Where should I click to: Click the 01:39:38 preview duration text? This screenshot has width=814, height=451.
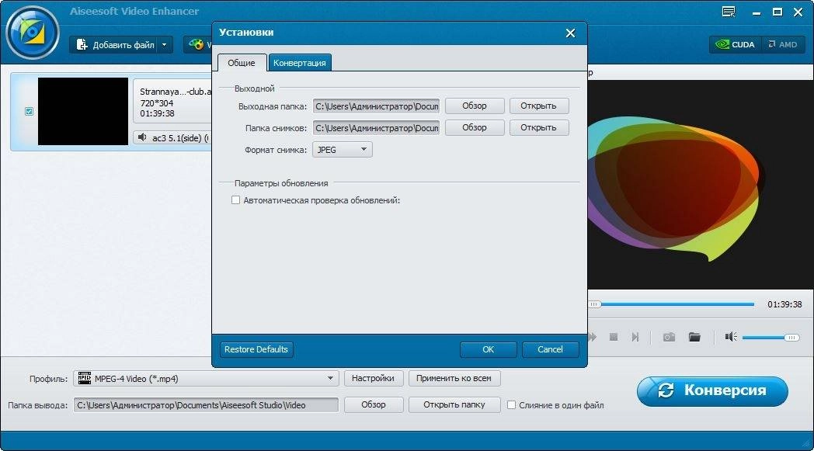click(x=784, y=304)
